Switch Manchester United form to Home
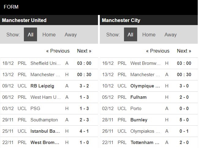The height and width of the screenshot is (148, 199). 49,35
